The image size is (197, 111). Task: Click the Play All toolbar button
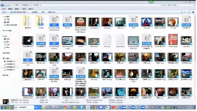click(x=35, y=12)
